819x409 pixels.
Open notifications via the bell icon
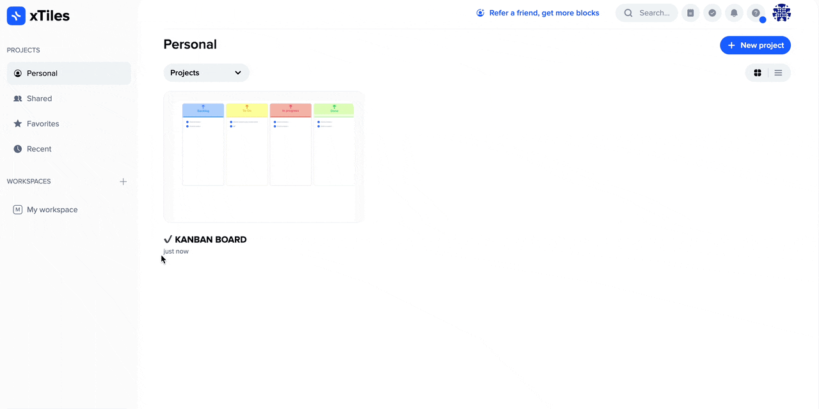[734, 13]
